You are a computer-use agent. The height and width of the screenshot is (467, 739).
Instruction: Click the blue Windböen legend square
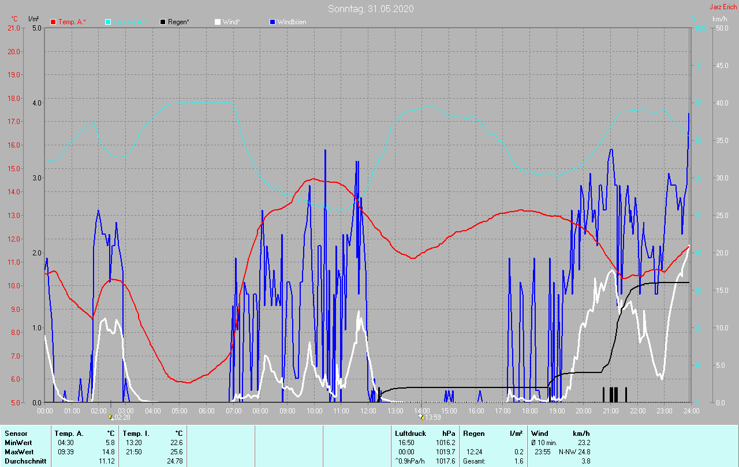pos(273,22)
